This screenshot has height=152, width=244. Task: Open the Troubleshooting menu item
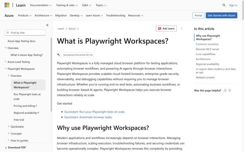[116, 16]
